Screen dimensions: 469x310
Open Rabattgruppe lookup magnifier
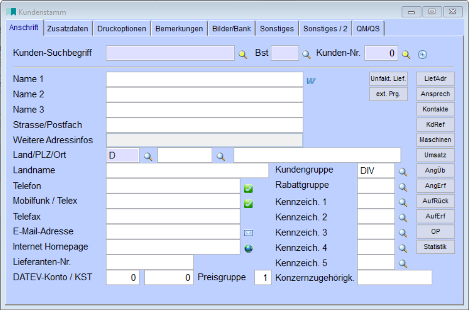pyautogui.click(x=402, y=187)
